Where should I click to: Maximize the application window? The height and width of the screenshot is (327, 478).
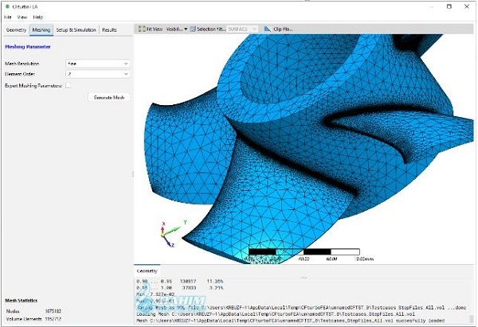click(x=449, y=6)
